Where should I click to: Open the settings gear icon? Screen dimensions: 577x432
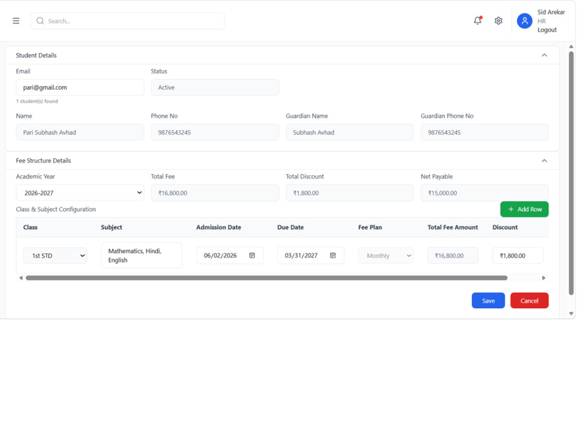point(499,21)
